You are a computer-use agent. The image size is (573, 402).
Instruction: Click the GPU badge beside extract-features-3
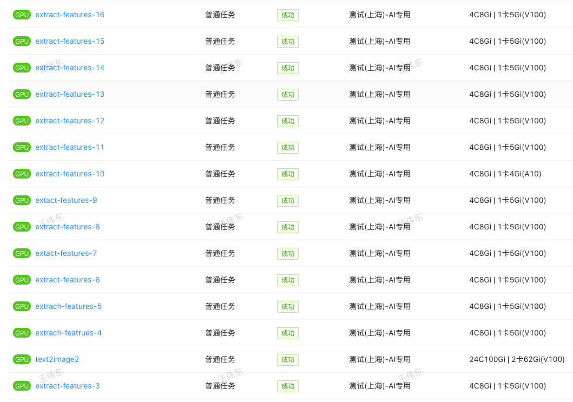pos(22,386)
